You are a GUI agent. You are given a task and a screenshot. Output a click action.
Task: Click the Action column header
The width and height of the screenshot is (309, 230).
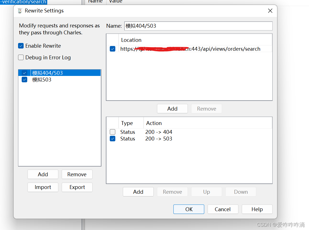pos(208,123)
